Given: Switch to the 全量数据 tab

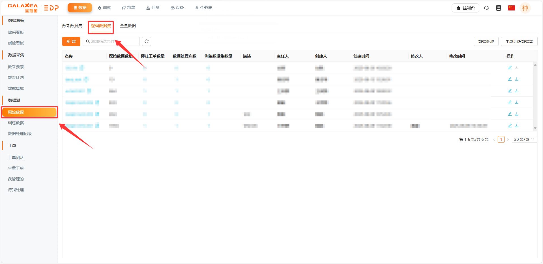Looking at the screenshot, I should pyautogui.click(x=128, y=26).
